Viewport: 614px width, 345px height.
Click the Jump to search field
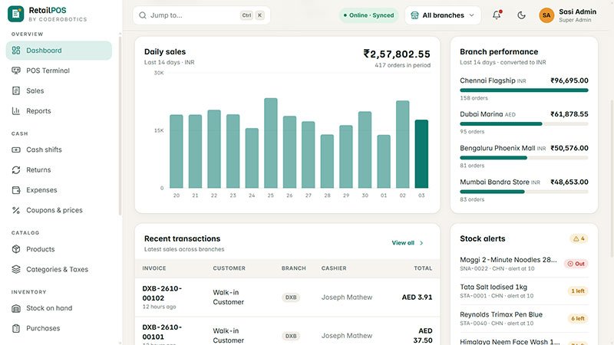(201, 15)
